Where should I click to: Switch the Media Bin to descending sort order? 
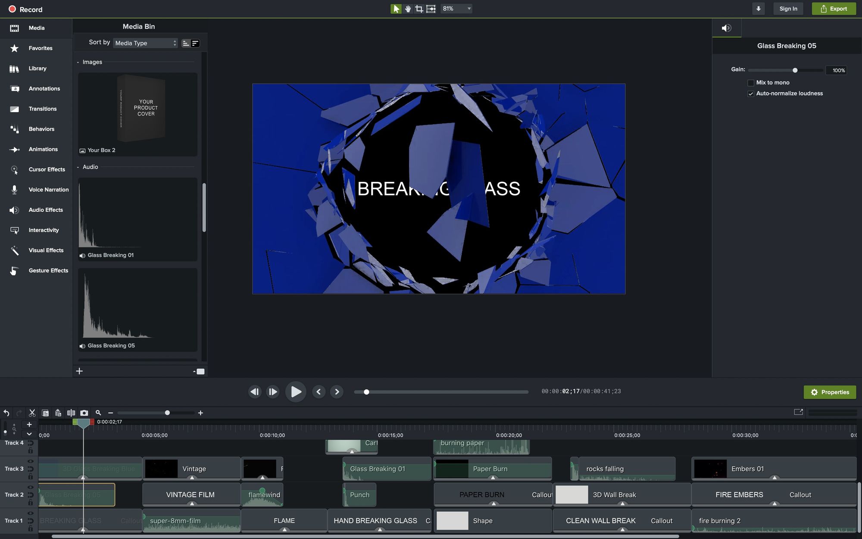pos(195,43)
